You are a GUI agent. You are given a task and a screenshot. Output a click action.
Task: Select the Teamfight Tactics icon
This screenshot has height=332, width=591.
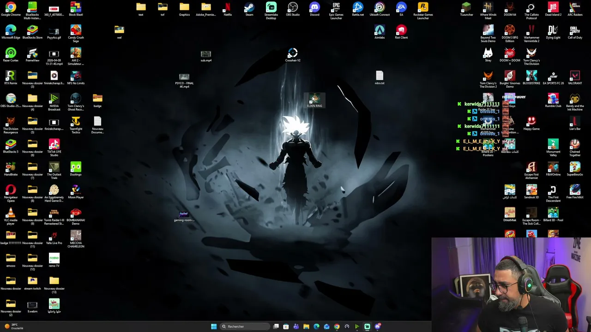(76, 125)
